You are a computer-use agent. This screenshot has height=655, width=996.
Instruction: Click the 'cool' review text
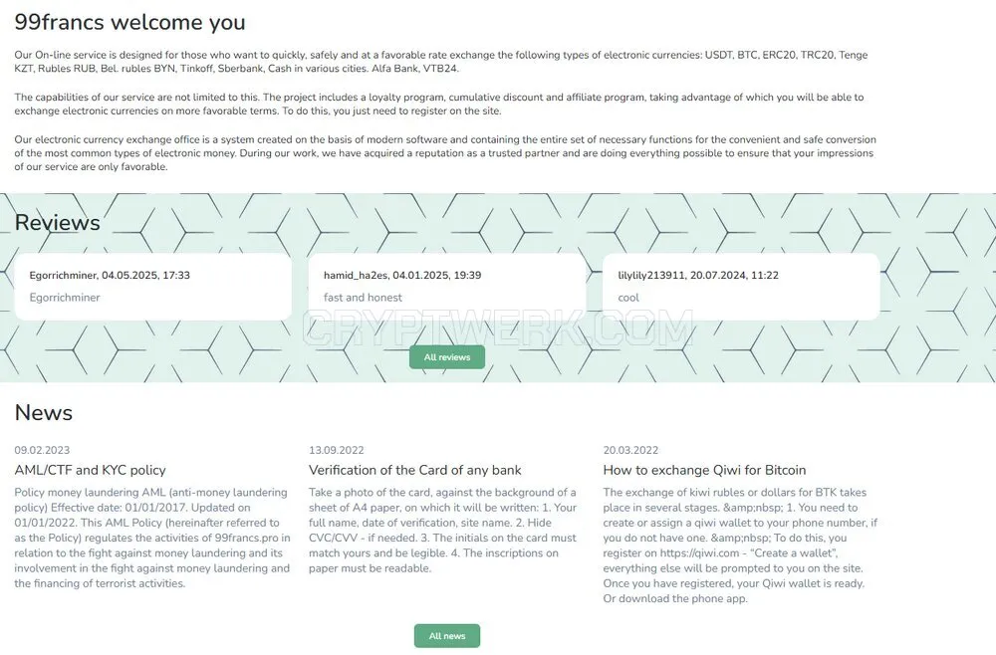pyautogui.click(x=628, y=298)
